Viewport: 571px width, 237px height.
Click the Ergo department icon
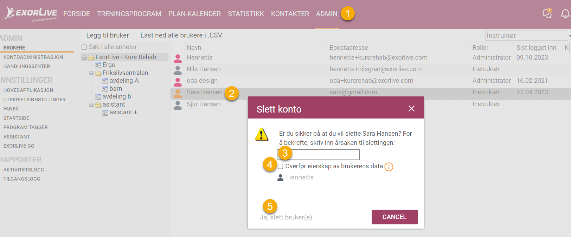click(x=98, y=65)
